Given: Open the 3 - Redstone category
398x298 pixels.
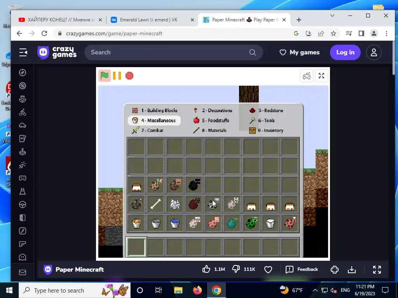Looking at the screenshot, I should coord(266,111).
